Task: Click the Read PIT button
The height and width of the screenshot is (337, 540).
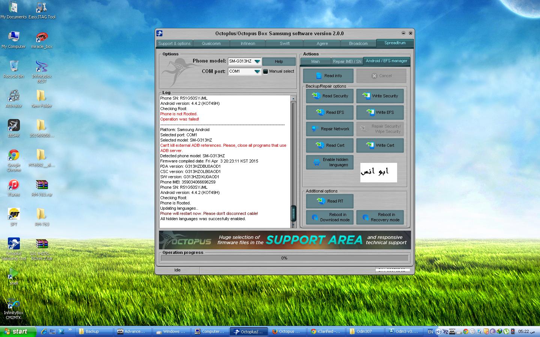Action: coord(330,201)
